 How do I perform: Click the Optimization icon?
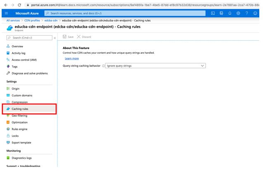pos(8,122)
